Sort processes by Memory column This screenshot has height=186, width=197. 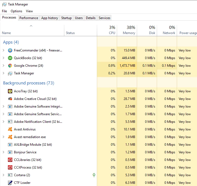point(127,31)
